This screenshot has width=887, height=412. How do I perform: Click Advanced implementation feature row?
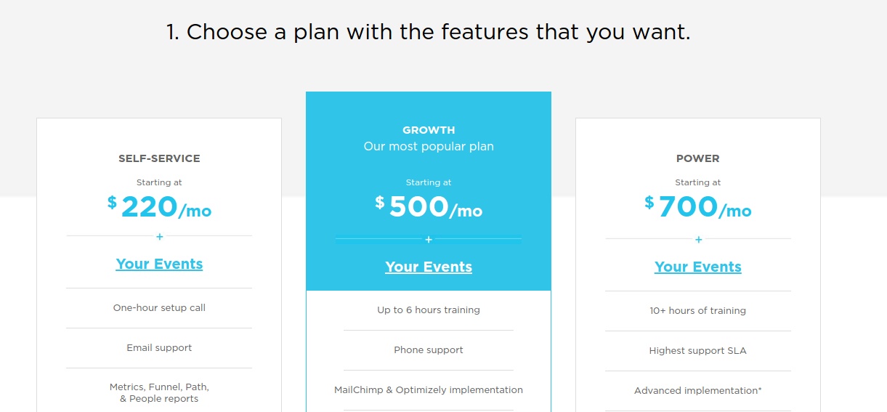pos(698,391)
